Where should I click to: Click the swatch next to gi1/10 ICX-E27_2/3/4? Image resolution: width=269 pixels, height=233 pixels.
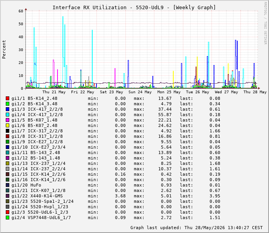7,147
